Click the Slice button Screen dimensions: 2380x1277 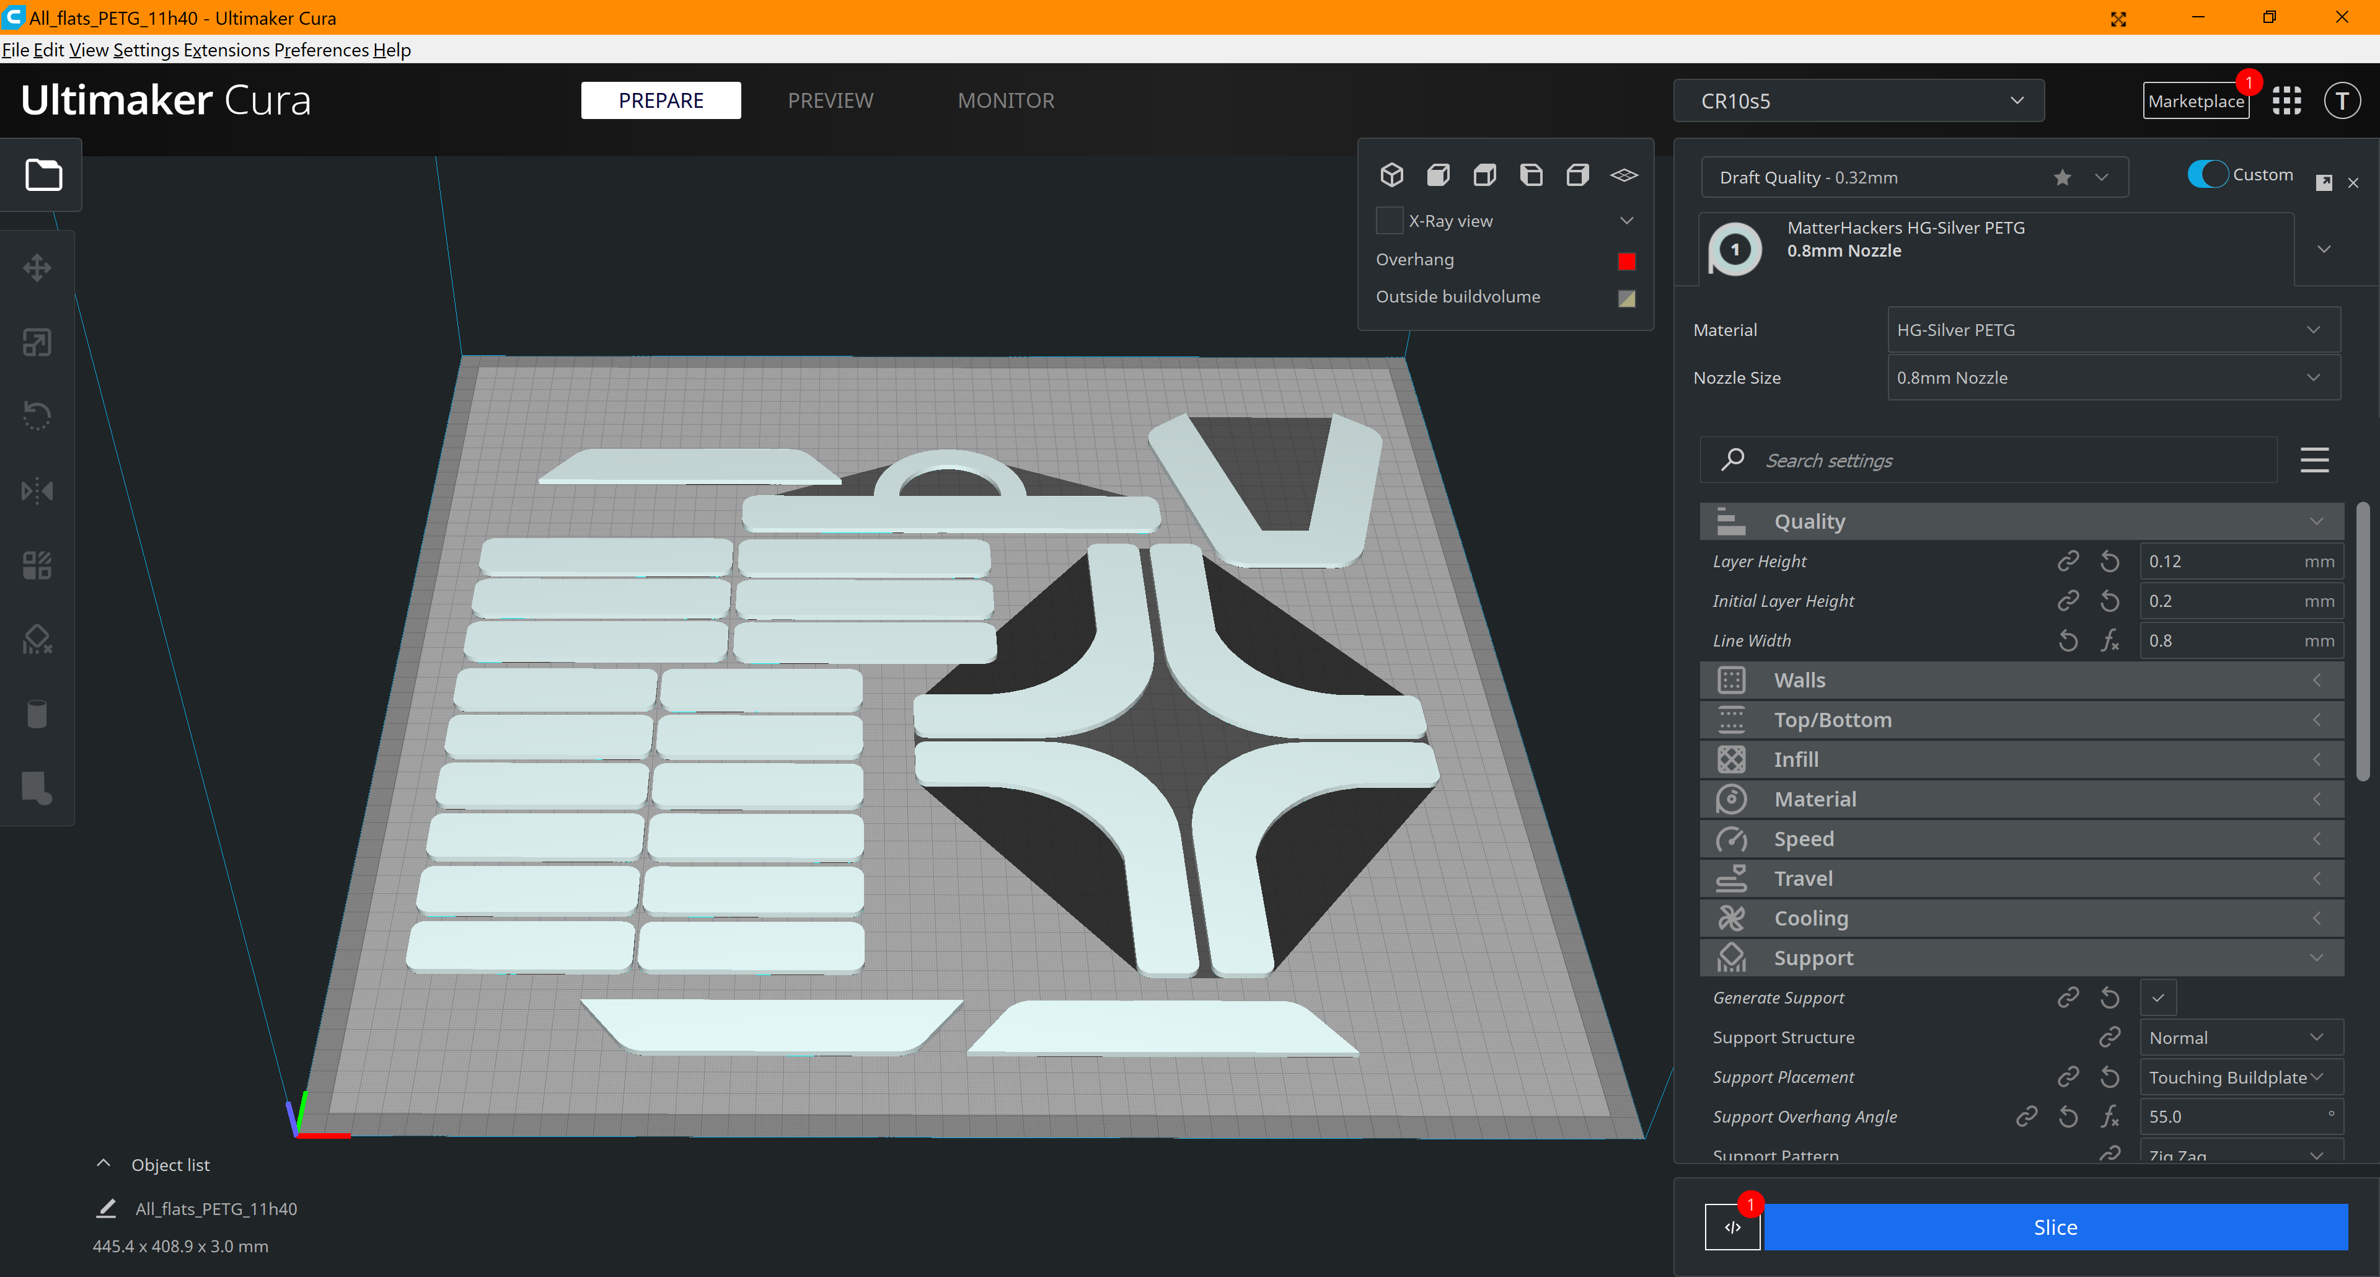2056,1227
